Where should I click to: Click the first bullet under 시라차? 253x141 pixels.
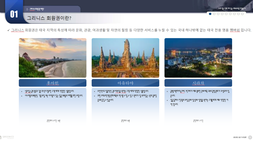tap(200, 93)
